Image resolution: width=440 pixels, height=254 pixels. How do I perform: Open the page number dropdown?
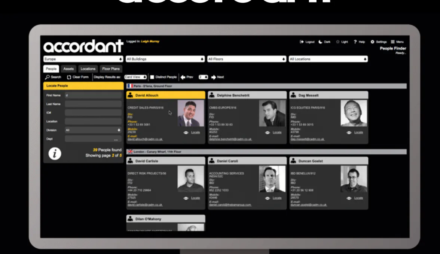click(203, 77)
